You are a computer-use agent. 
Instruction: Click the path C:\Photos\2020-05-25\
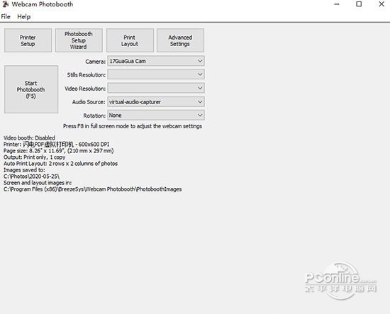pos(32,176)
